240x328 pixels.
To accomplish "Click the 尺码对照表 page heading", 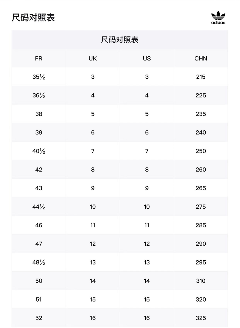I will tap(33, 17).
